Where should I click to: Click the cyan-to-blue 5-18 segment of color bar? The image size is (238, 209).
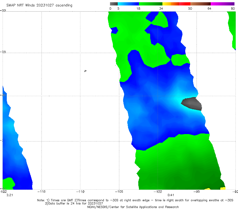pyautogui.click(x=128, y=4)
